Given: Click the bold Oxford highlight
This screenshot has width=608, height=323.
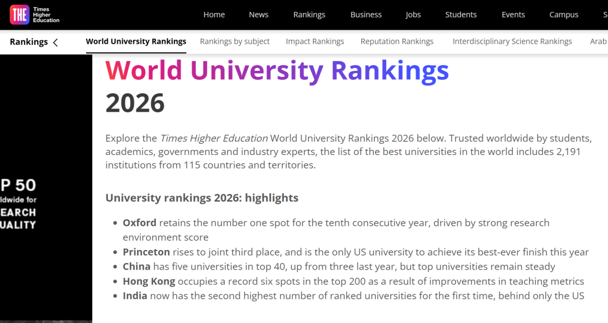Looking at the screenshot, I should [139, 223].
